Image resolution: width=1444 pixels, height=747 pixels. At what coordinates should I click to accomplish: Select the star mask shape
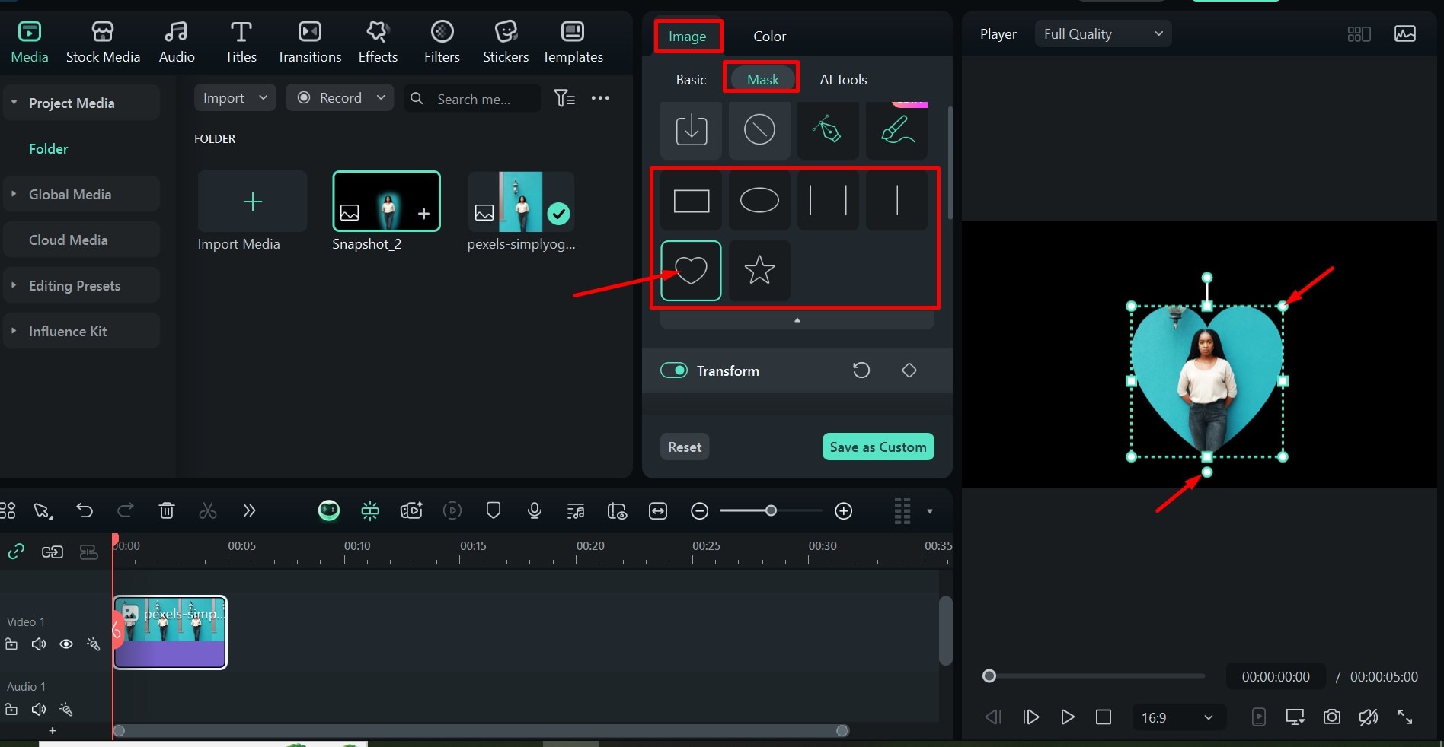[x=759, y=270]
